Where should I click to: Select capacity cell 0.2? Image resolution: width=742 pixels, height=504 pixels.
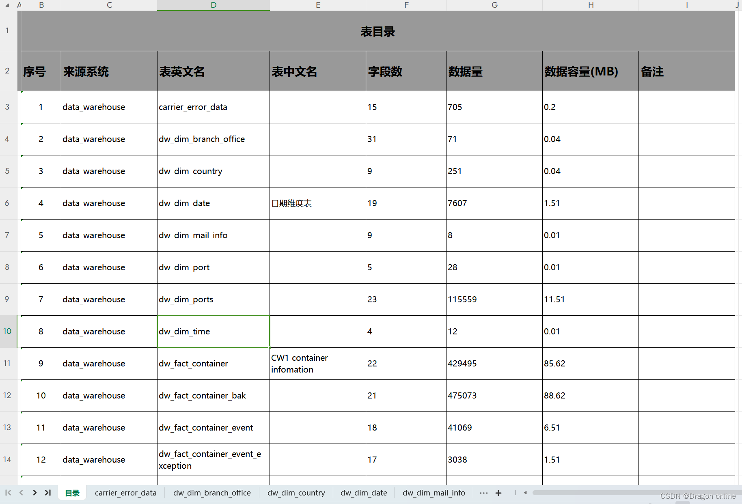[591, 107]
